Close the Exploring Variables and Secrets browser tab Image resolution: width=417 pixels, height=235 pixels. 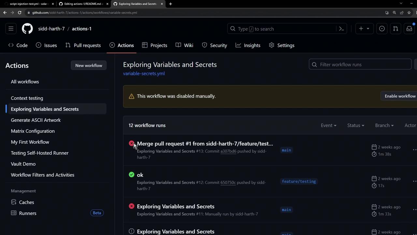tap(162, 4)
